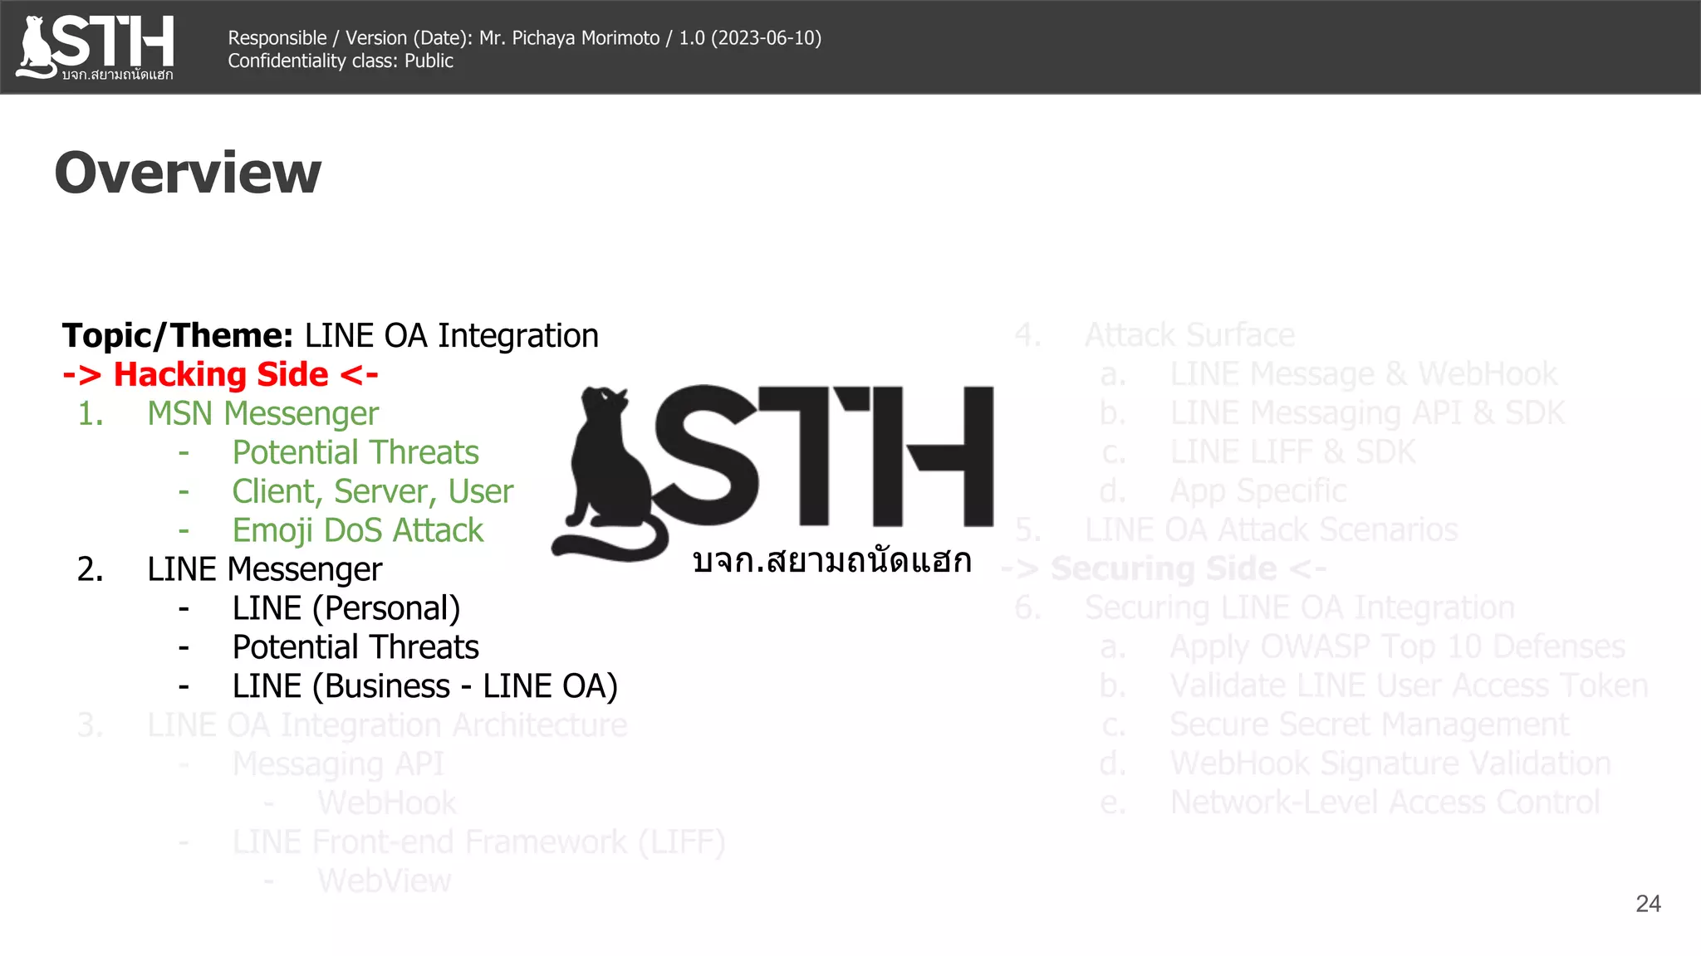Image resolution: width=1701 pixels, height=956 pixels.
Task: Click the Emoji DoS Attack bullet
Action: click(x=357, y=530)
